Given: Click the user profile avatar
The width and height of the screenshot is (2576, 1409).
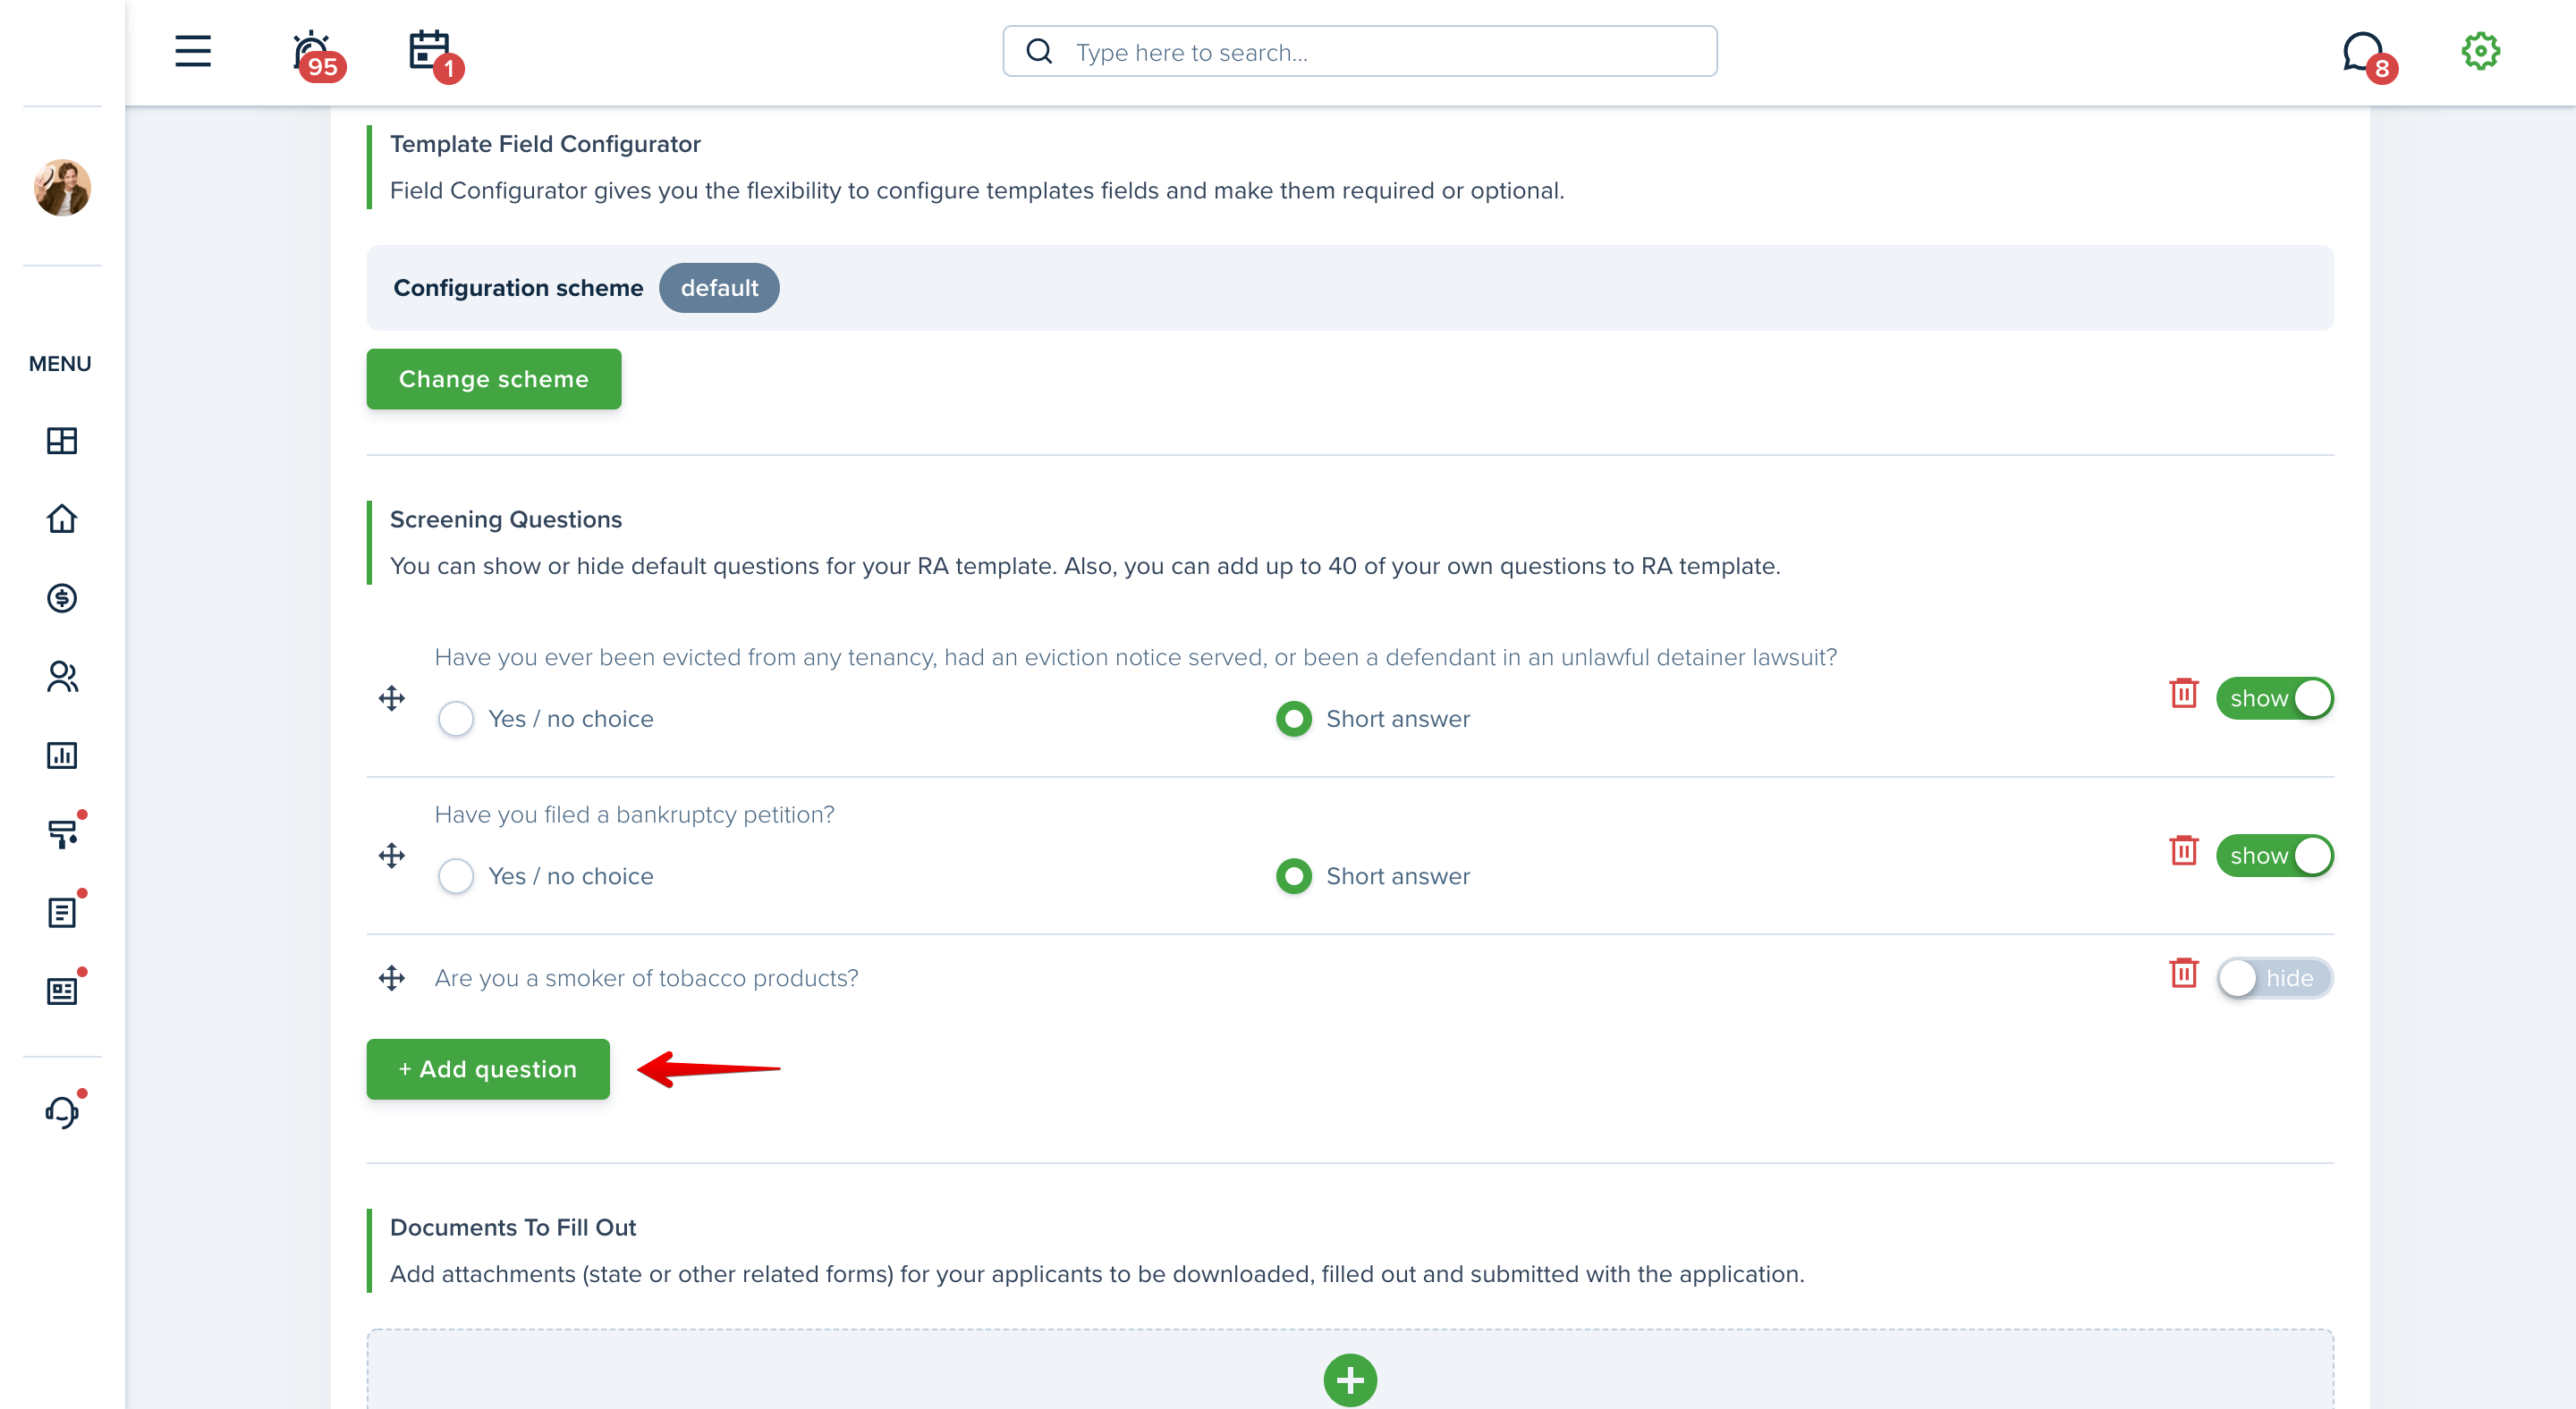Looking at the screenshot, I should (x=62, y=187).
